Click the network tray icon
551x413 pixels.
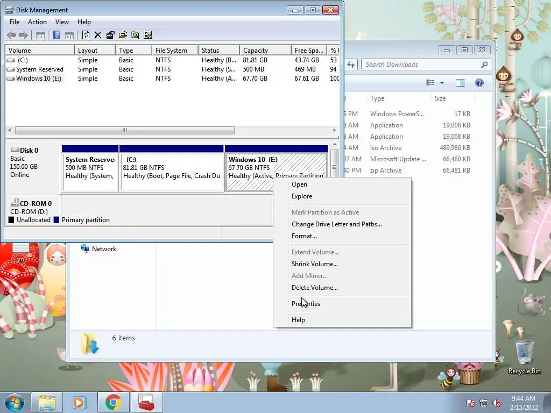(484, 403)
